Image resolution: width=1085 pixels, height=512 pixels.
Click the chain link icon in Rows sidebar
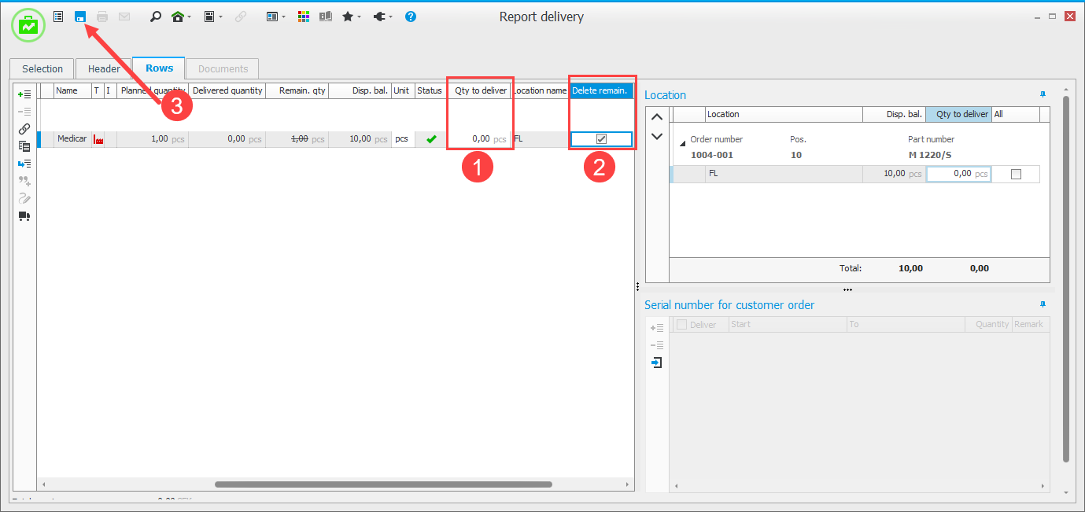click(x=24, y=129)
